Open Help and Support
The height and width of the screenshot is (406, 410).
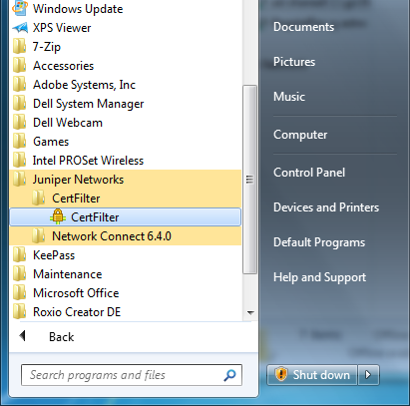pyautogui.click(x=319, y=277)
